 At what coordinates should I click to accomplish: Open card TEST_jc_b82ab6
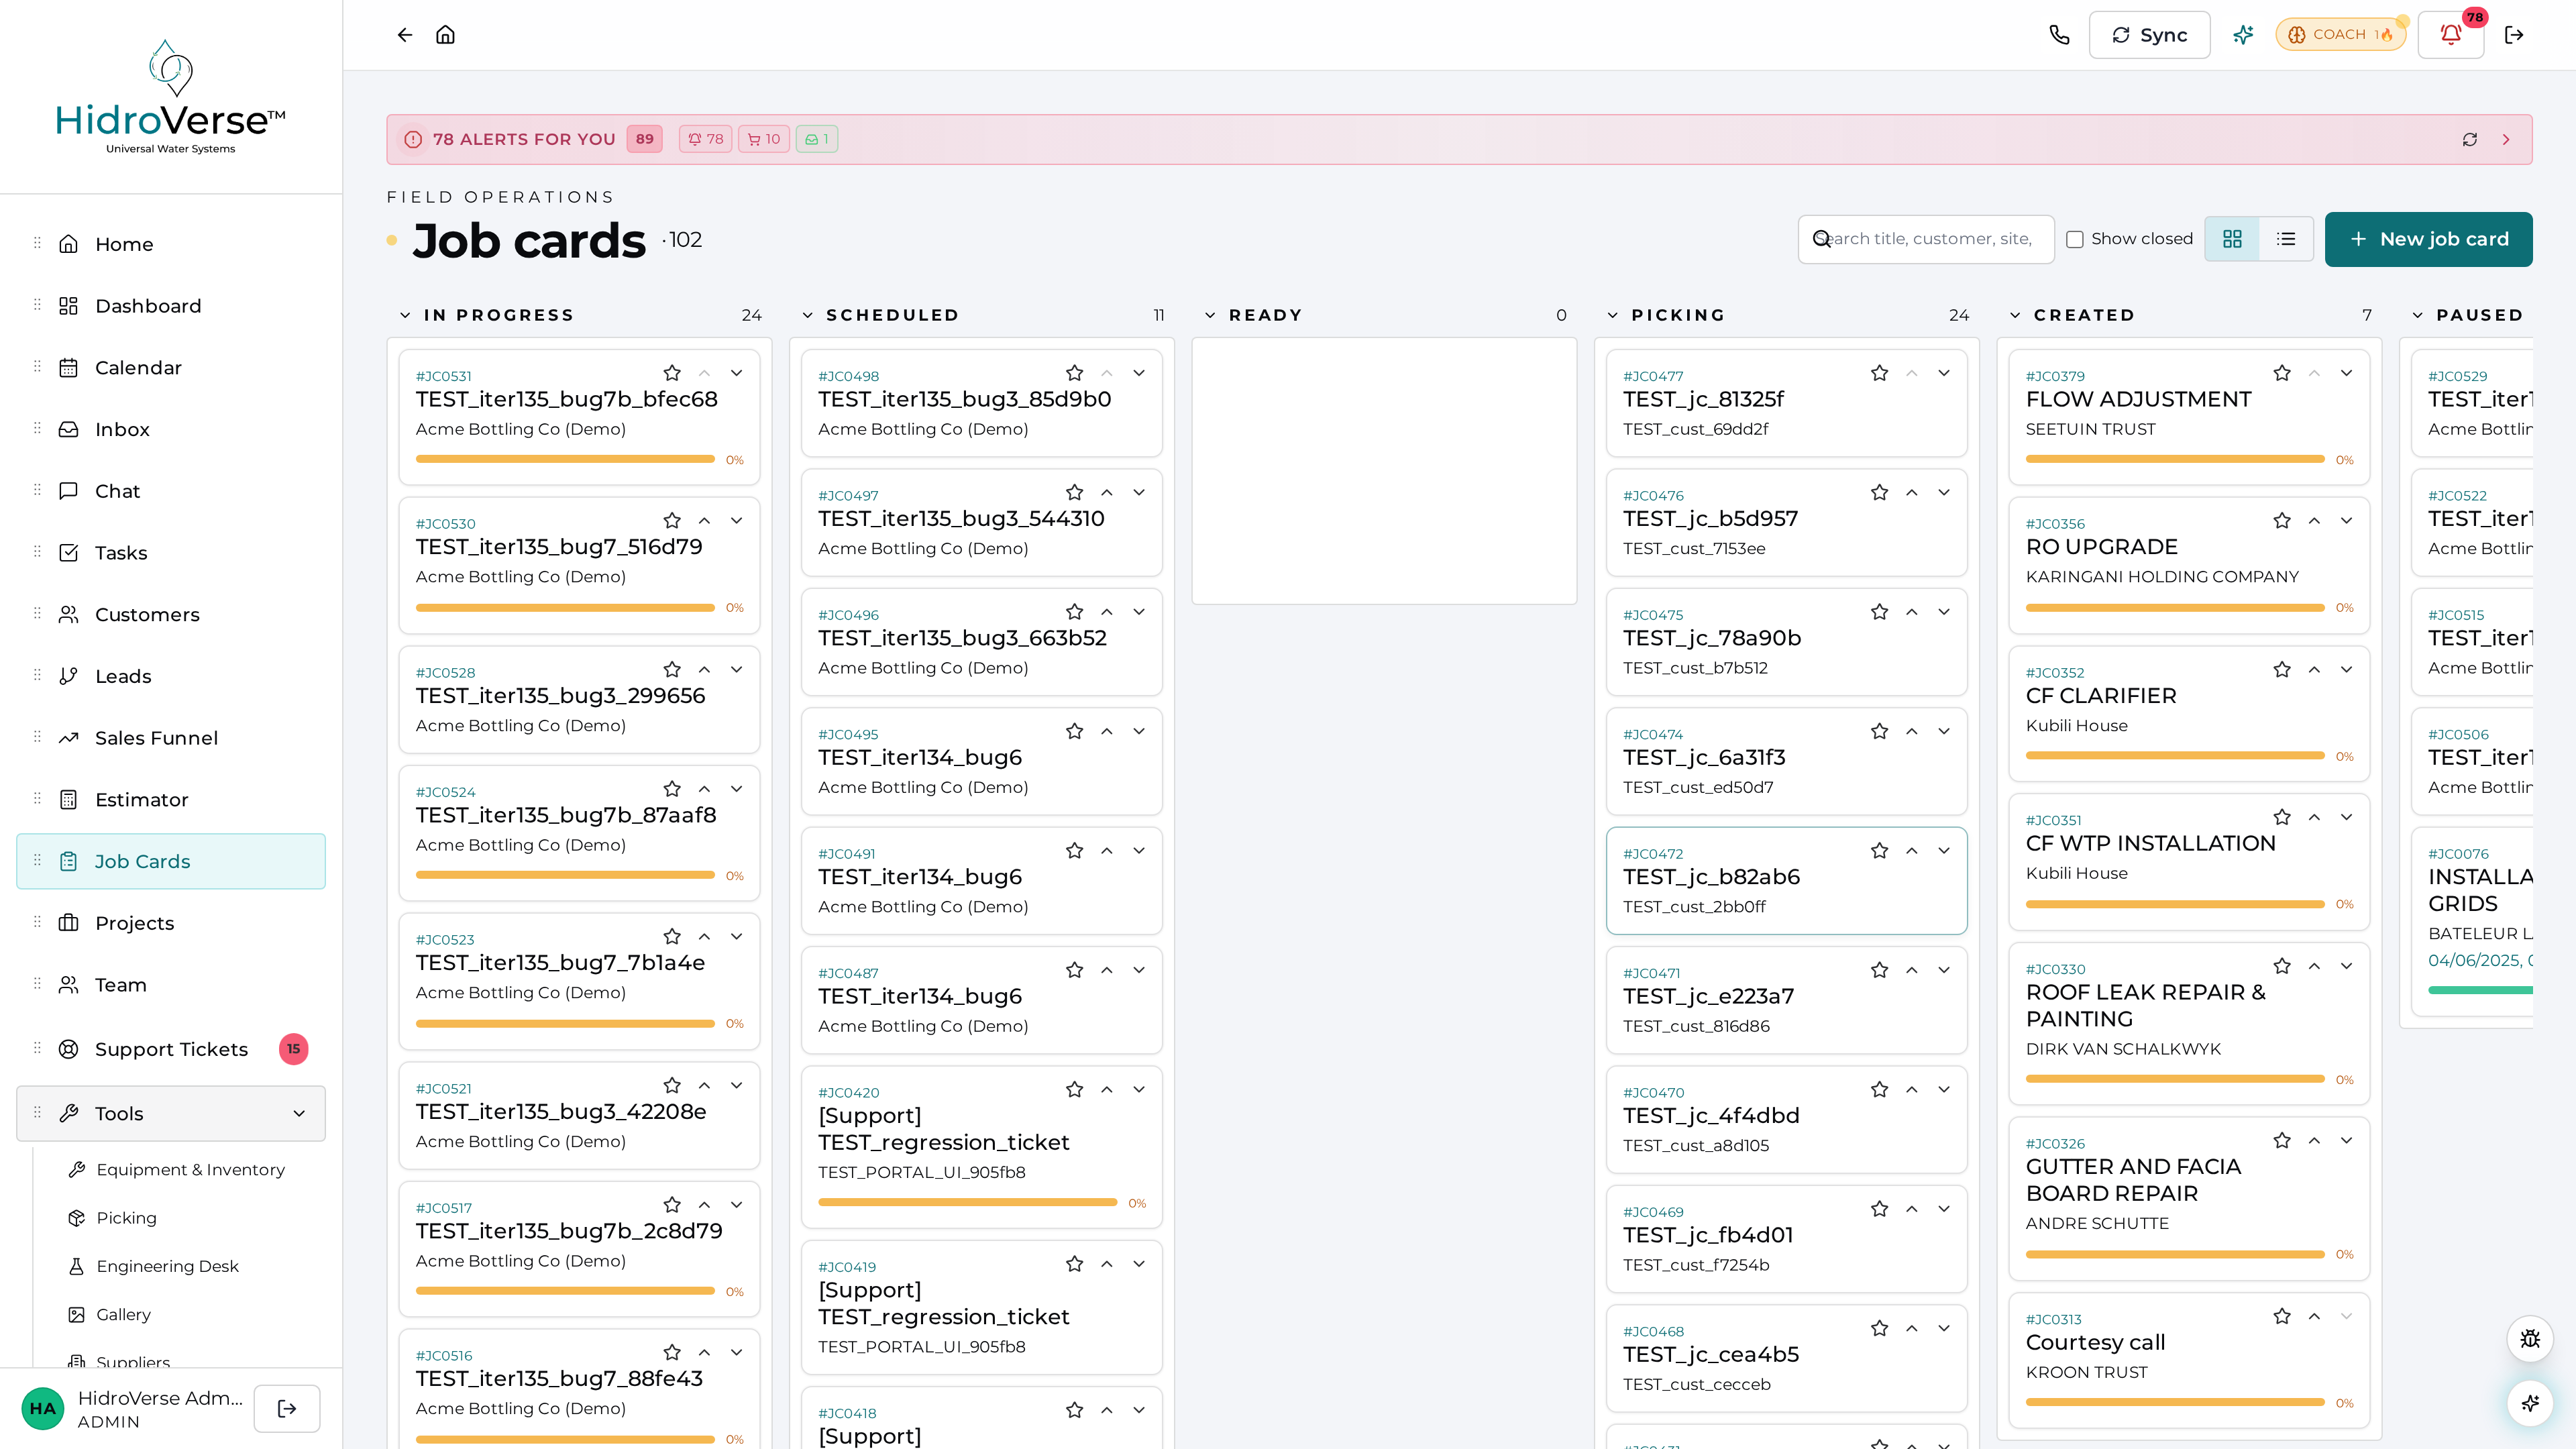pos(1786,880)
